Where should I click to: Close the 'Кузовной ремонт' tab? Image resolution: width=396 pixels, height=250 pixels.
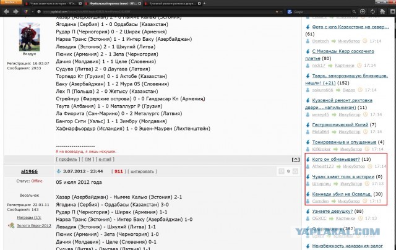tap(199, 4)
